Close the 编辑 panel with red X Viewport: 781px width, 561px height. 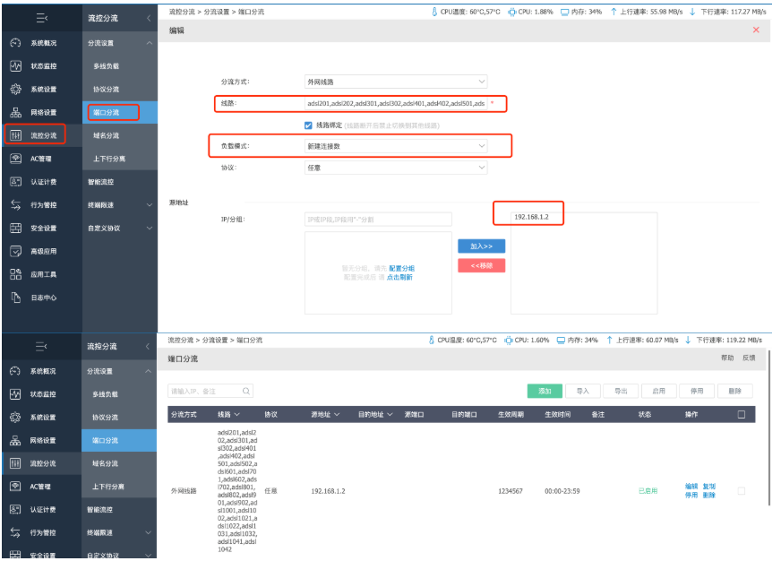756,30
